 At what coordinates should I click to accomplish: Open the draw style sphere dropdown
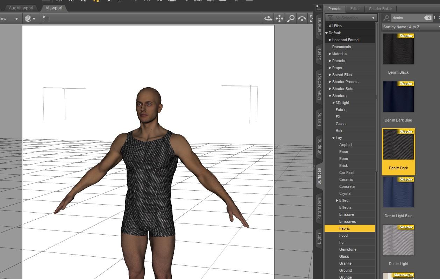pos(30,19)
